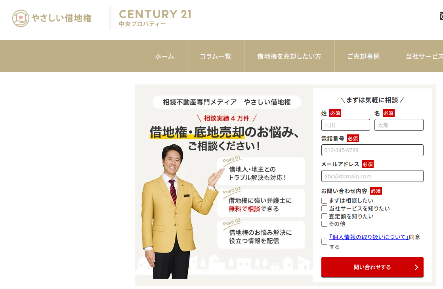Select ご売却事例 in the navigation bar
The image size is (443, 289).
tap(364, 56)
